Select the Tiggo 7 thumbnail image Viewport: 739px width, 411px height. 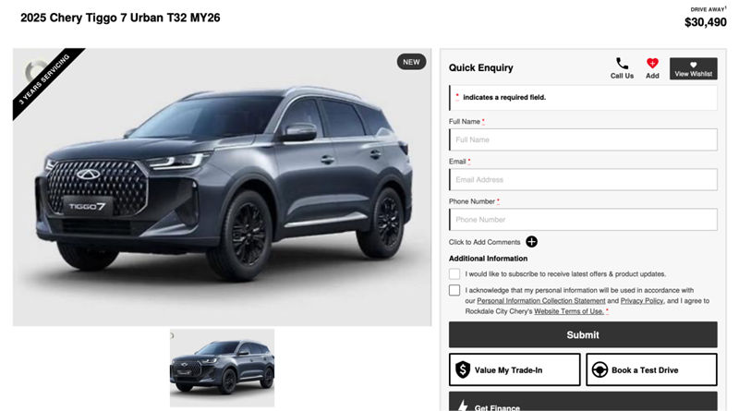click(222, 368)
